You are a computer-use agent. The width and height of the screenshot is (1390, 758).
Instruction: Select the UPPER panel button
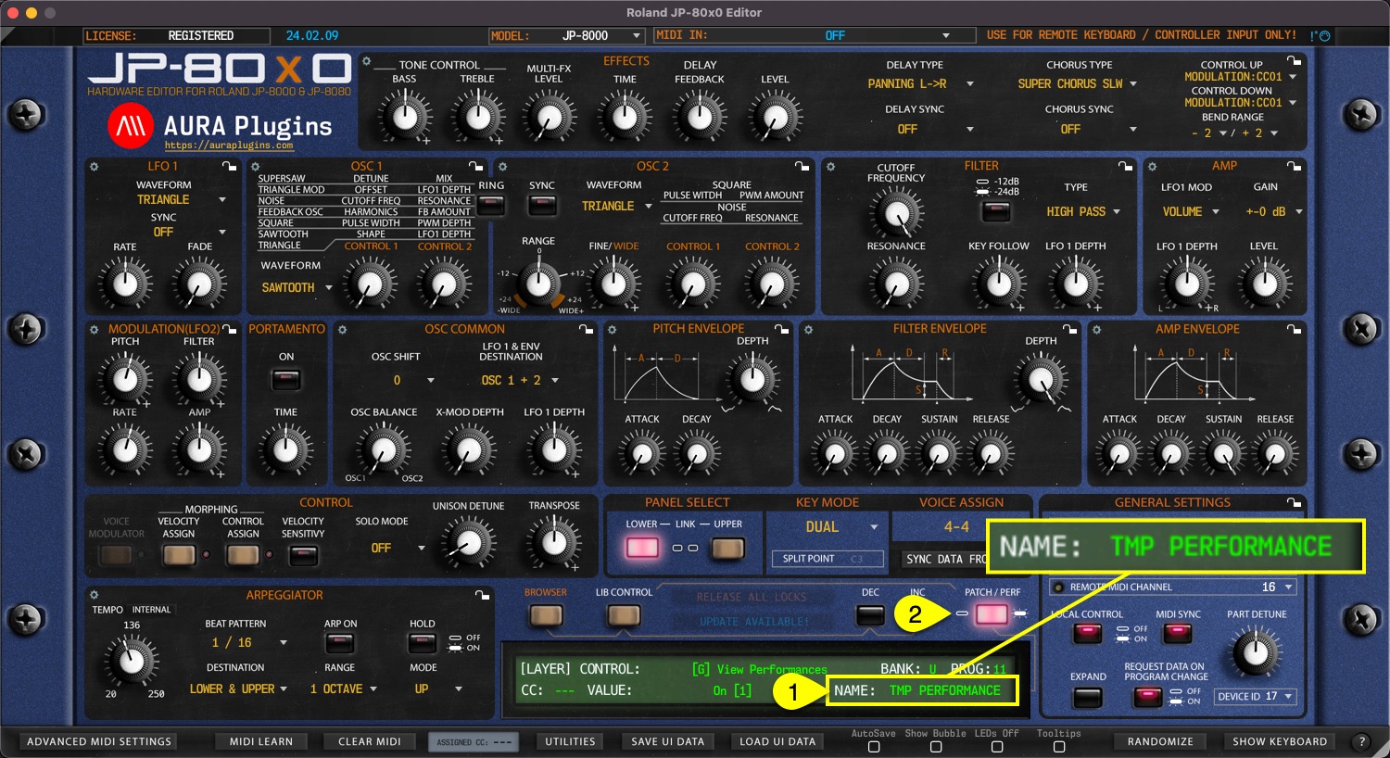727,549
